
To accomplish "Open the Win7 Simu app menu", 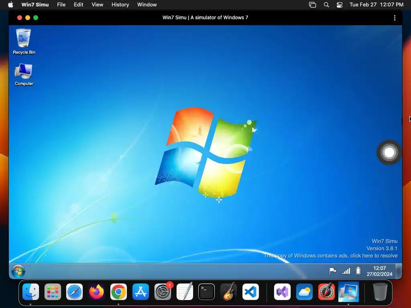I will tap(35, 5).
